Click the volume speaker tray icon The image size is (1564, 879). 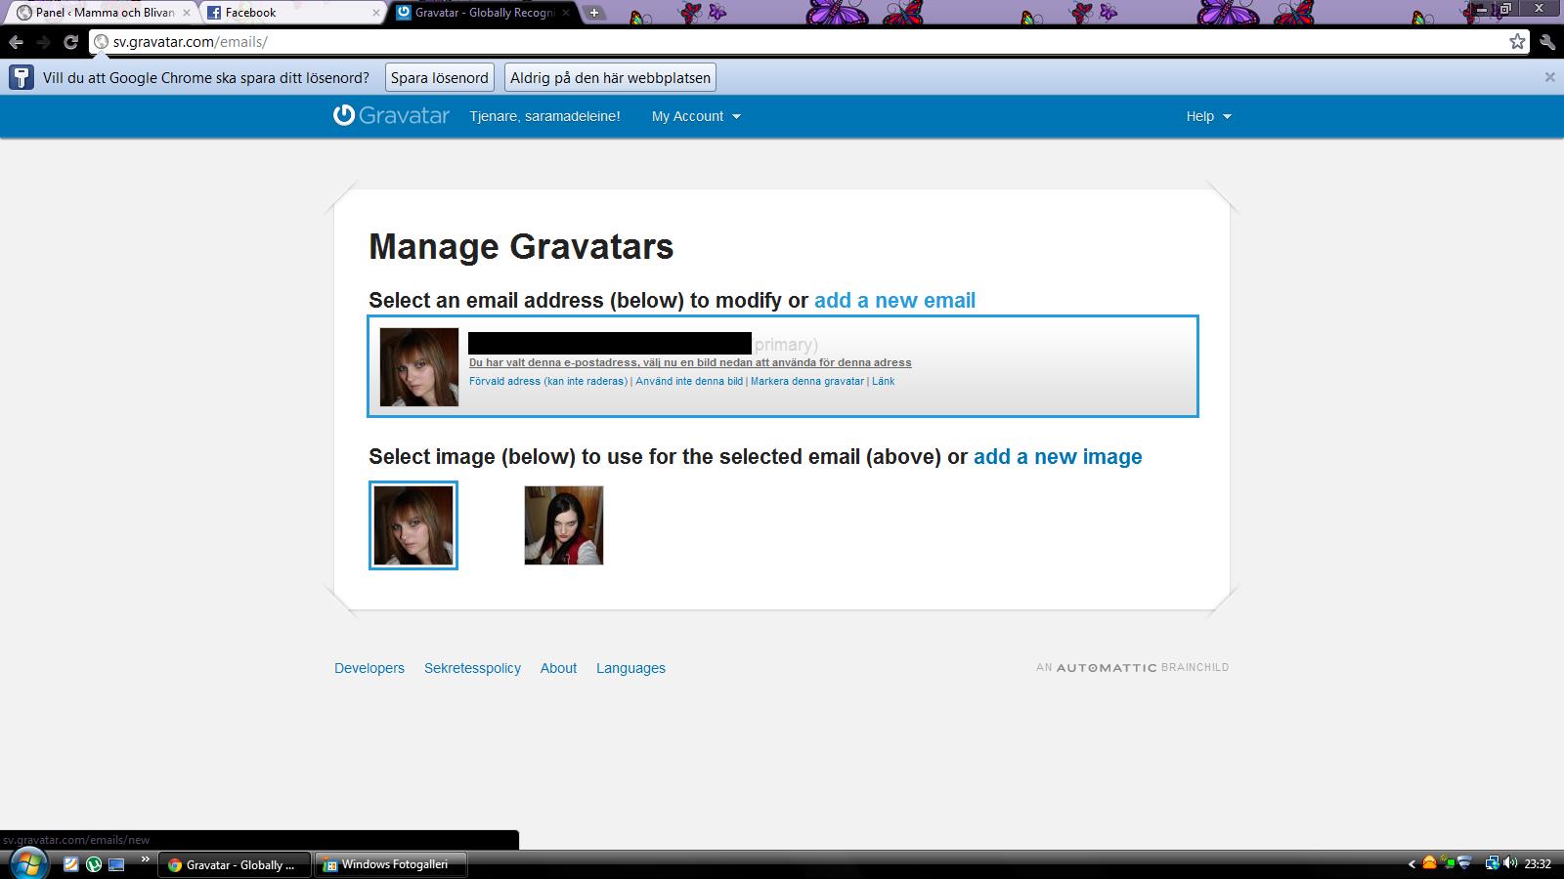[x=1510, y=863]
